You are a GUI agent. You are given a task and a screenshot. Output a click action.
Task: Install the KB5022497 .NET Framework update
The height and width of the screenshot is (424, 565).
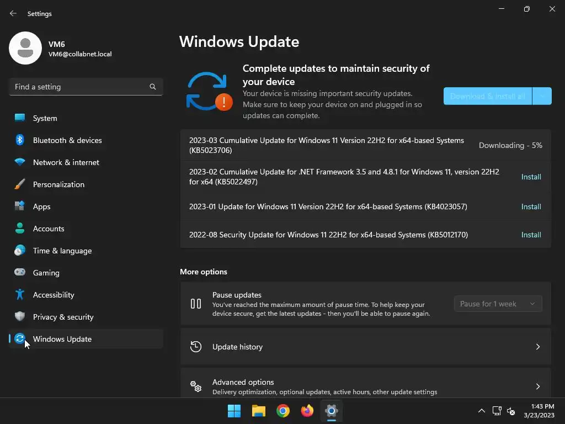(531, 177)
